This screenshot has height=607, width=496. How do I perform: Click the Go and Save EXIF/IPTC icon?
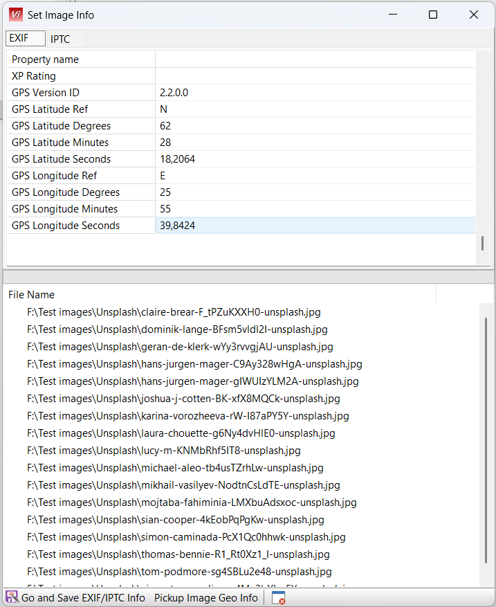pyautogui.click(x=12, y=597)
